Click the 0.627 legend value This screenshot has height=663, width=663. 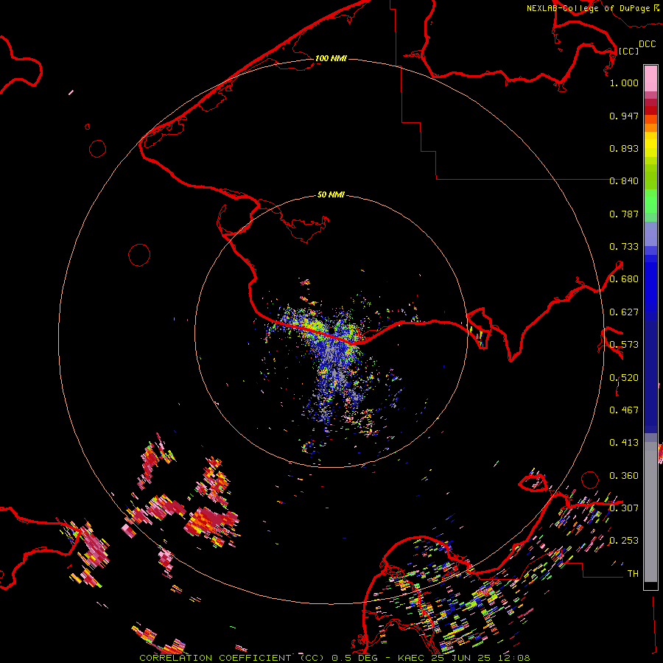624,312
